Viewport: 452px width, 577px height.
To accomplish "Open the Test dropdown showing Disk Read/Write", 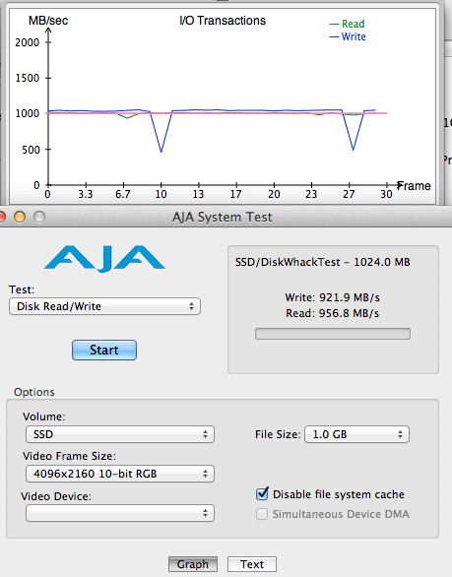I will click(x=104, y=306).
